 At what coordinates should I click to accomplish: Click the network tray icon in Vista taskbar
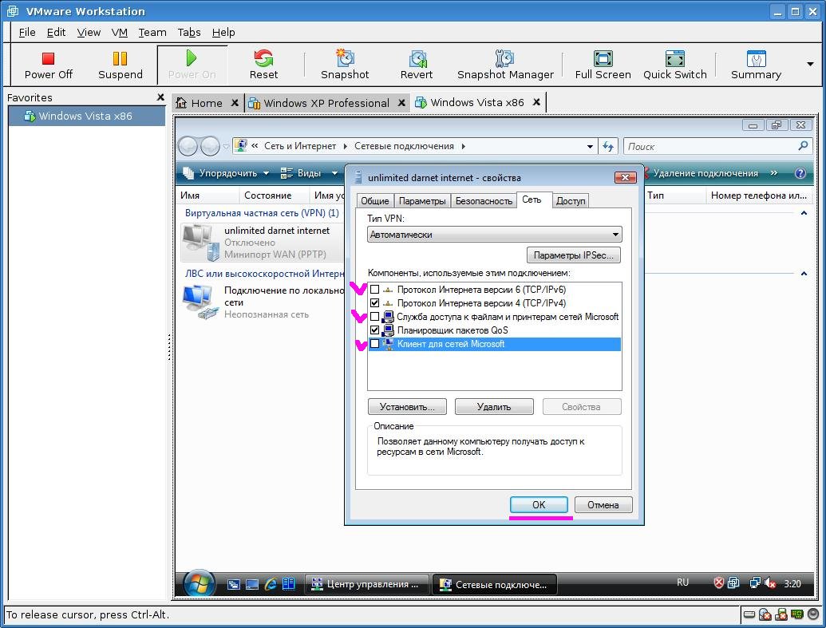click(x=754, y=583)
